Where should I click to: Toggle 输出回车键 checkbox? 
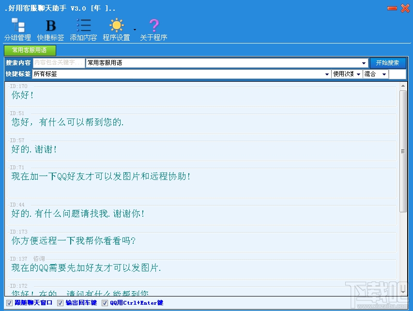pyautogui.click(x=61, y=303)
